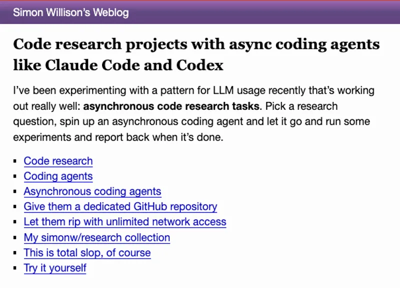Open the Asynchronous coding agents link
The width and height of the screenshot is (400, 288).
[x=92, y=192]
